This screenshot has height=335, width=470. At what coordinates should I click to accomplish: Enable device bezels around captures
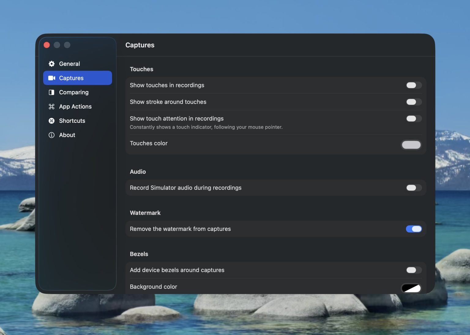tap(414, 270)
